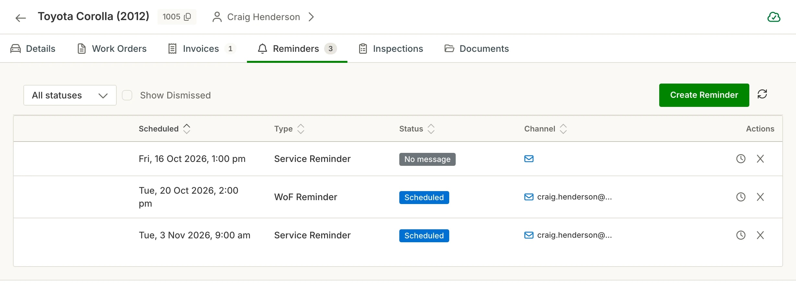Click the email icon in the 3 Nov row
The image size is (796, 285).
[529, 235]
